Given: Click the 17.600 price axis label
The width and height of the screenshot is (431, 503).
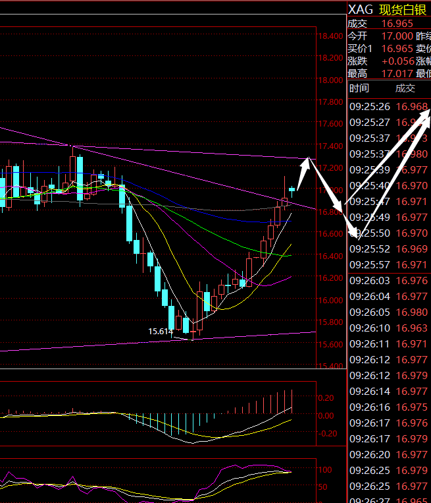Looking at the screenshot, I should coord(330,123).
